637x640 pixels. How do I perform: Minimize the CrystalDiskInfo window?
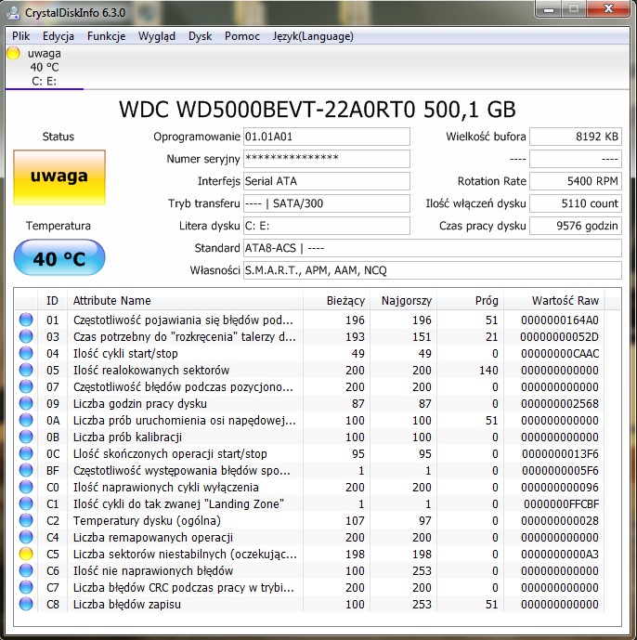pos(549,8)
